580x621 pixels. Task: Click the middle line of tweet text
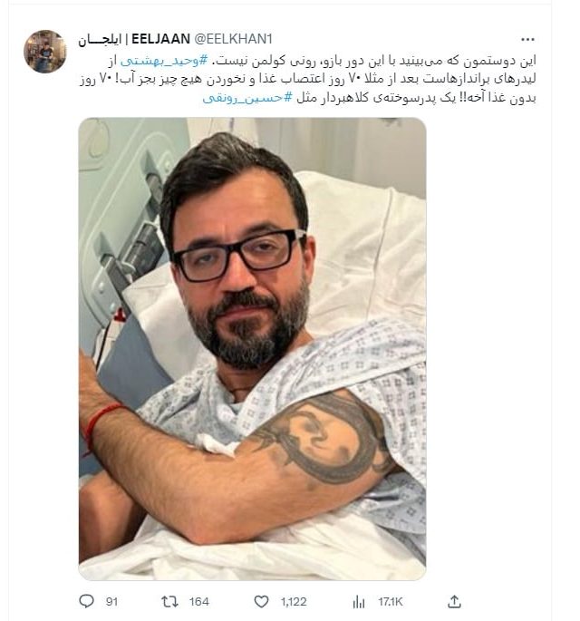307,79
